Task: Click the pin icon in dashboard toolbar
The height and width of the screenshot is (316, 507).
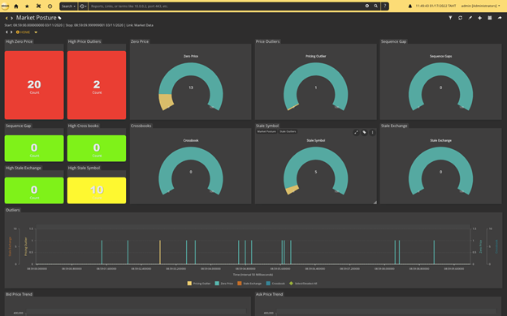Action: [470, 18]
